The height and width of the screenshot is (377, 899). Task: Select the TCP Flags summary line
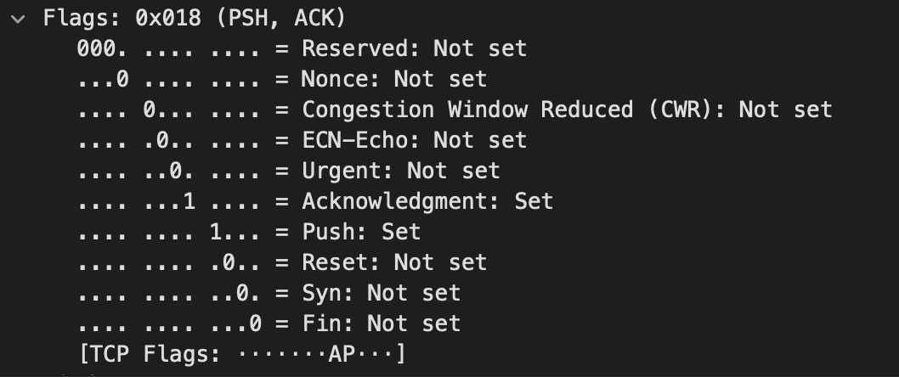pyautogui.click(x=242, y=354)
